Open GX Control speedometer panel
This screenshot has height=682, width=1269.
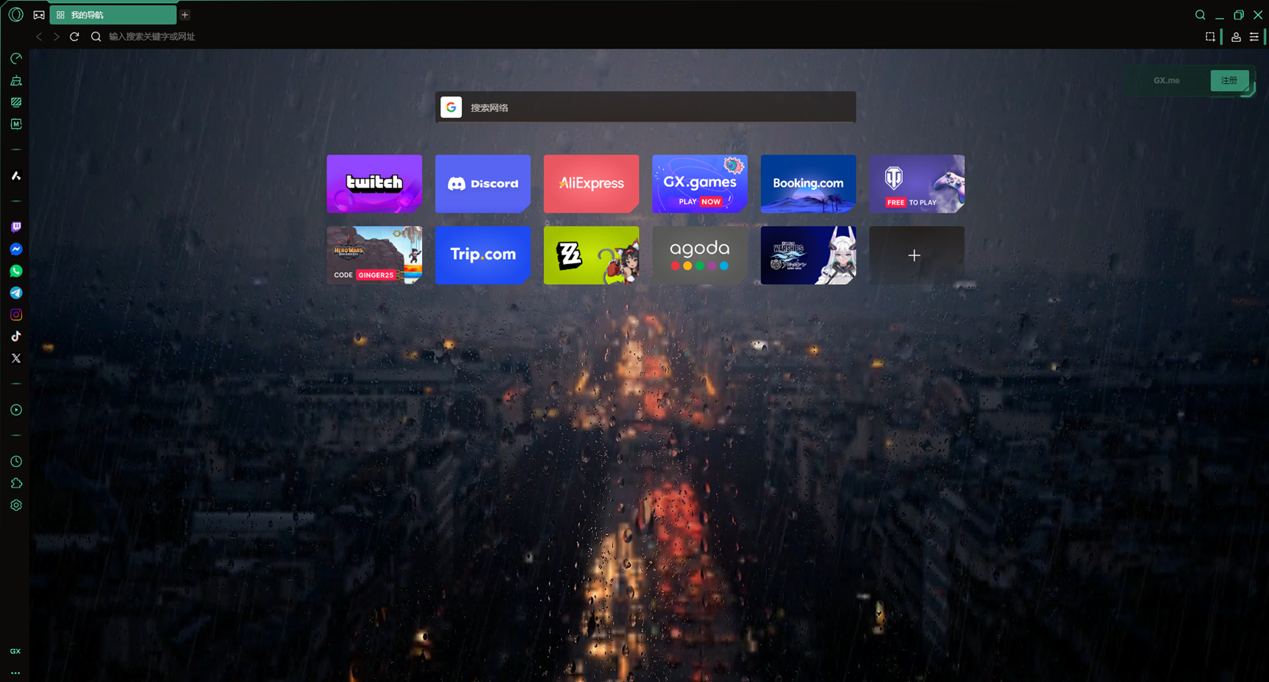pos(16,58)
